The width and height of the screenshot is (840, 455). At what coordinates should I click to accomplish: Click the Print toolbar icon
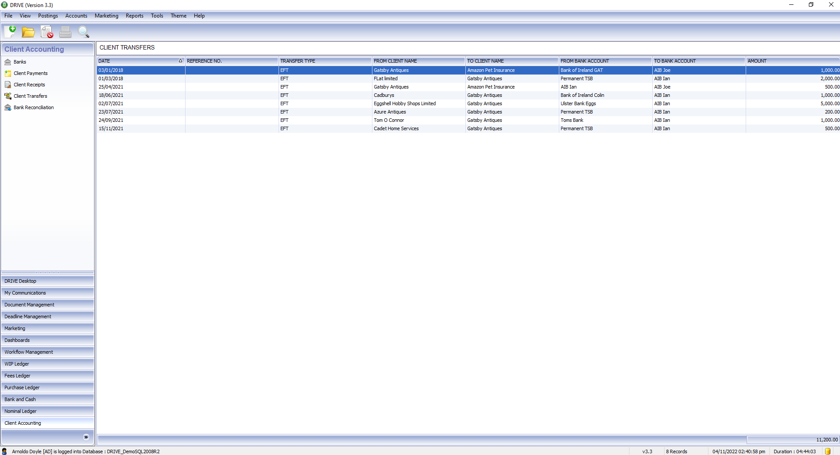coord(65,32)
